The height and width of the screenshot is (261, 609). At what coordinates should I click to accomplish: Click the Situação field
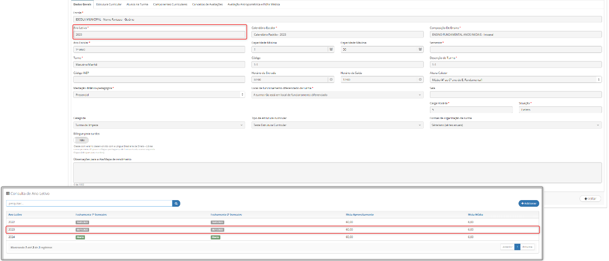point(560,110)
